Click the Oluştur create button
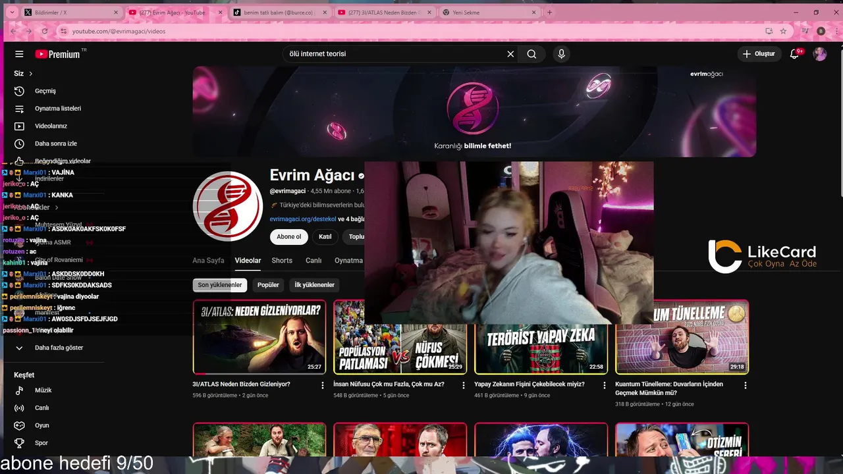This screenshot has width=843, height=474. point(759,54)
